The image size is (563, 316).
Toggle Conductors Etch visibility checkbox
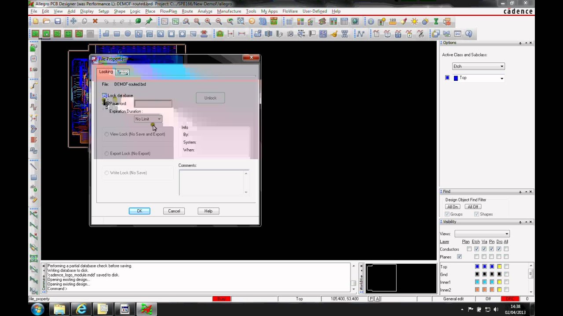point(476,249)
